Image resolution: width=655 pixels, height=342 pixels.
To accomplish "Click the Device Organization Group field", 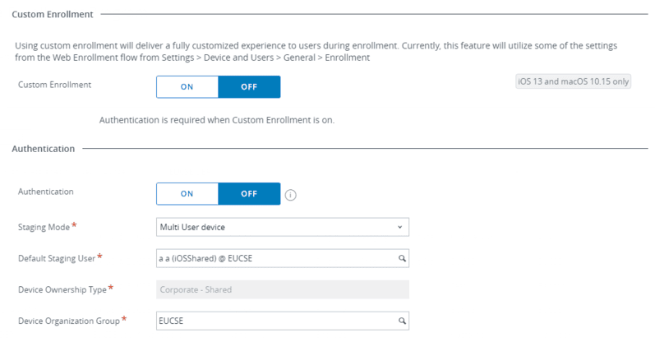I will tap(283, 321).
